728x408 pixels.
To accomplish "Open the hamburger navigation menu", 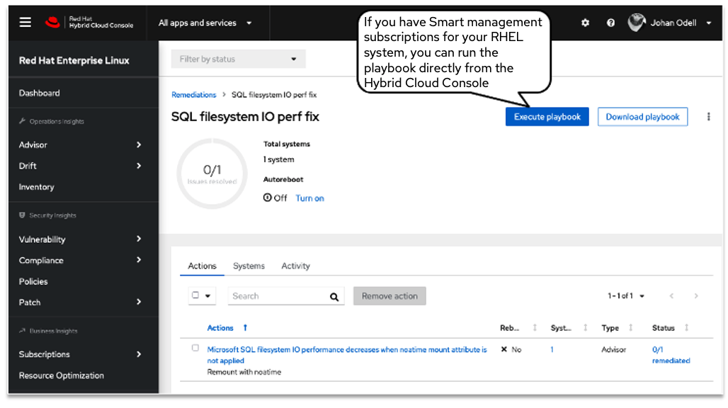I will pos(25,23).
